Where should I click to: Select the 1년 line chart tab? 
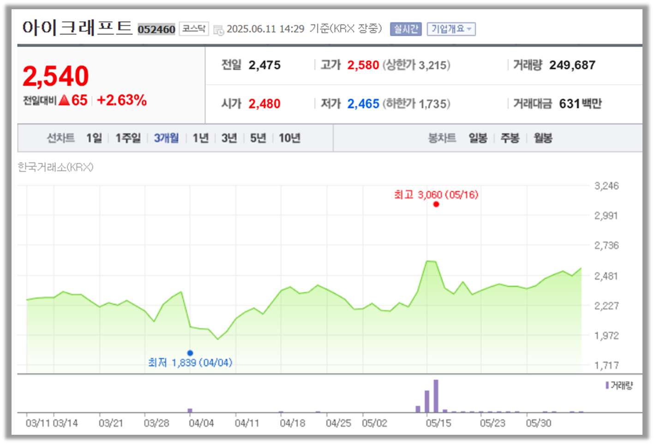(200, 138)
